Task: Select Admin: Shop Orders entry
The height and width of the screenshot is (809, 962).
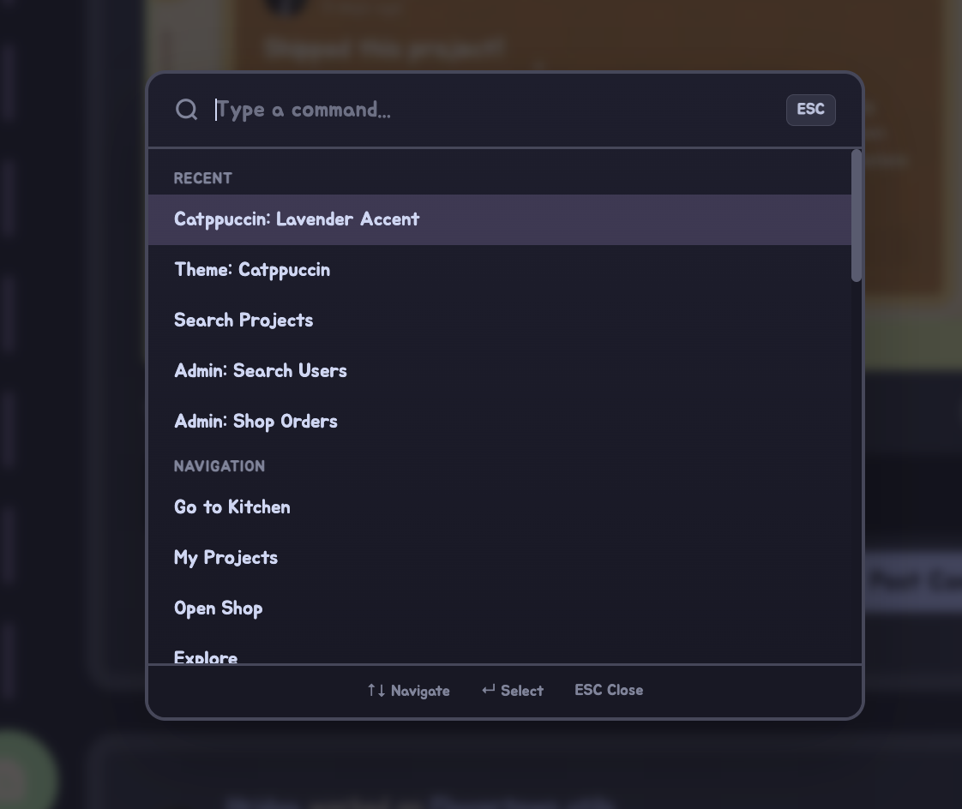Action: click(256, 422)
